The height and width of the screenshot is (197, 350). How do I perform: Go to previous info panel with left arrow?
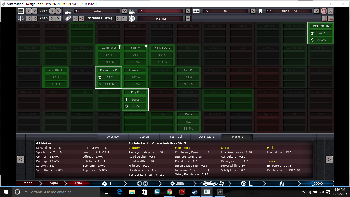[x=21, y=159]
